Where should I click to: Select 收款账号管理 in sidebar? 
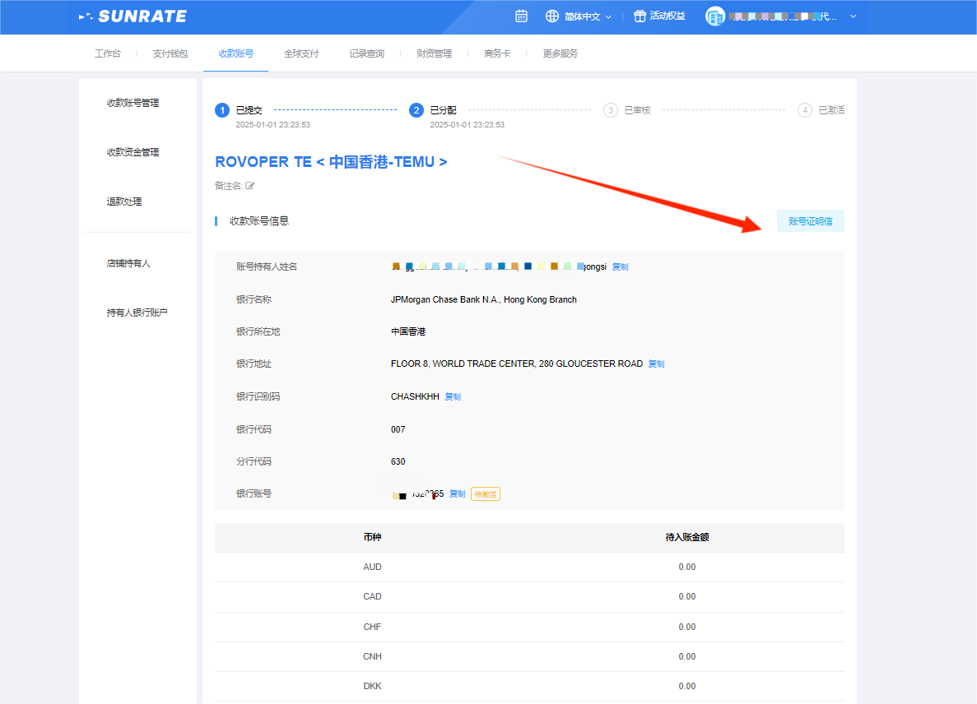pyautogui.click(x=133, y=103)
